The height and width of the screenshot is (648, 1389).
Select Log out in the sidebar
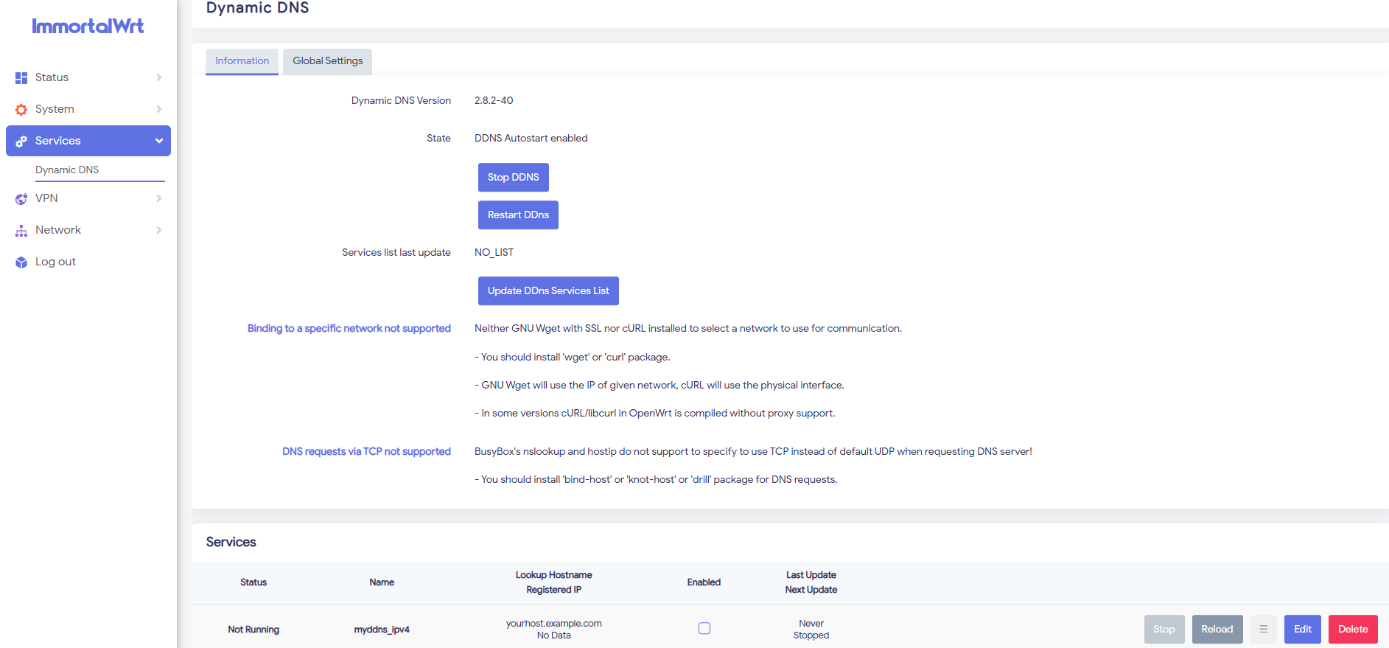point(55,262)
